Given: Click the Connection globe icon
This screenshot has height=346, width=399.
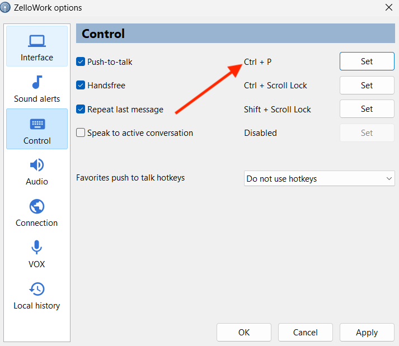Looking at the screenshot, I should tap(37, 206).
